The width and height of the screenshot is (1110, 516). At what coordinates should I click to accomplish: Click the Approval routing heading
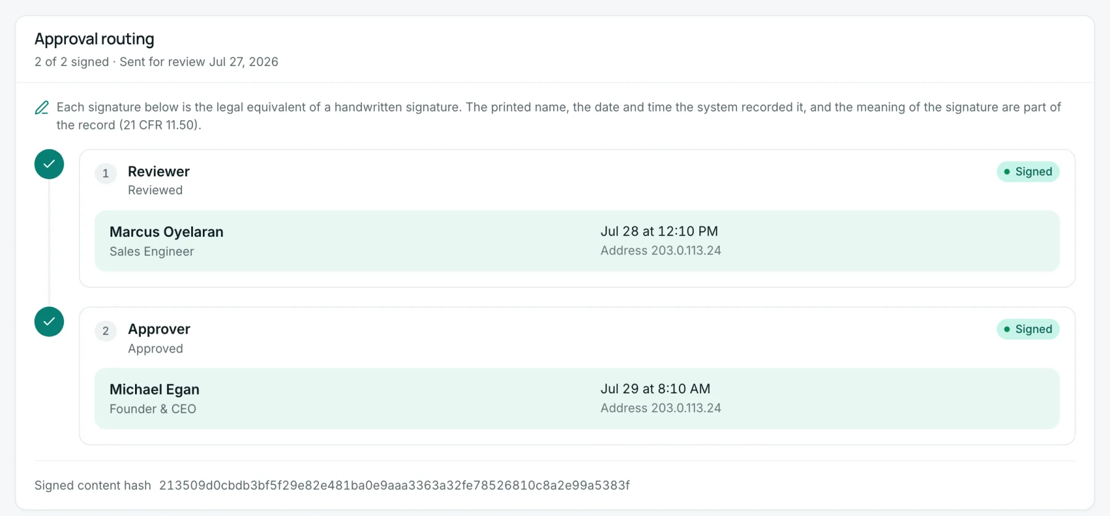point(94,39)
